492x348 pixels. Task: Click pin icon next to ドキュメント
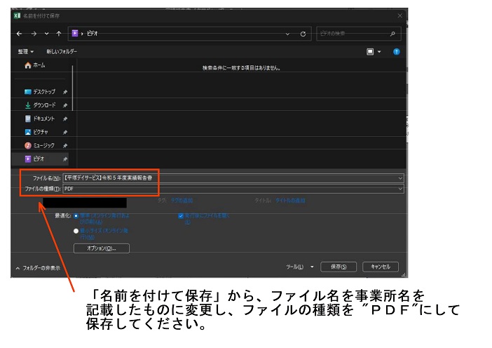click(x=65, y=119)
